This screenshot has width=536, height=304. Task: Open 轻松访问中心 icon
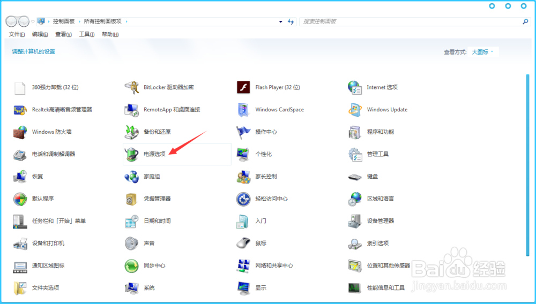(243, 199)
